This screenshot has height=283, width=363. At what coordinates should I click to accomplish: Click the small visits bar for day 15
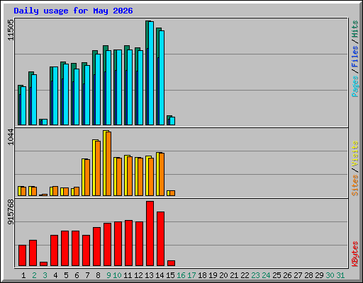pos(168,193)
